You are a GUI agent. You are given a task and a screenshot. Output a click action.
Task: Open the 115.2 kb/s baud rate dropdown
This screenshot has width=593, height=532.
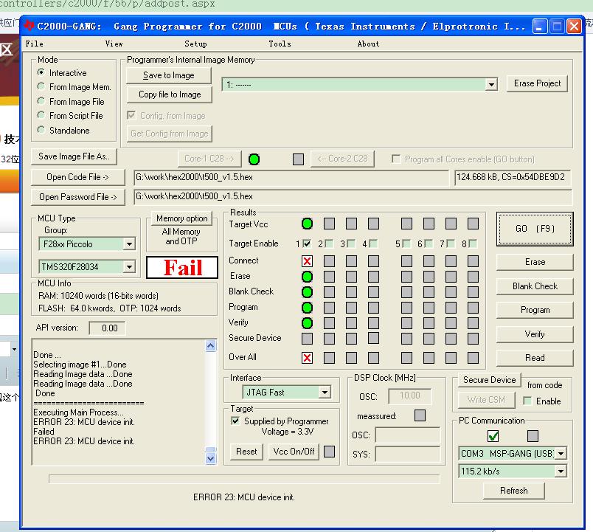561,471
